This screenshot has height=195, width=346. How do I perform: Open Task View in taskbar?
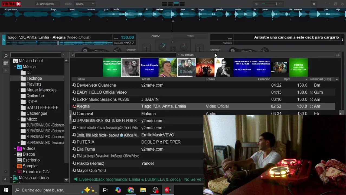click(x=105, y=190)
